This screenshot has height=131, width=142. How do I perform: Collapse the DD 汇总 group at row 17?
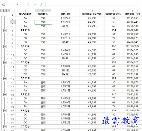coord(5,78)
